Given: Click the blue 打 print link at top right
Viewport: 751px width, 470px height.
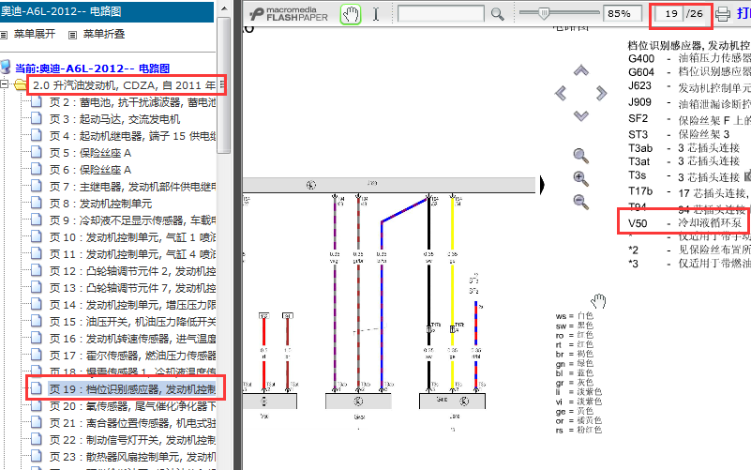Looking at the screenshot, I should [743, 13].
